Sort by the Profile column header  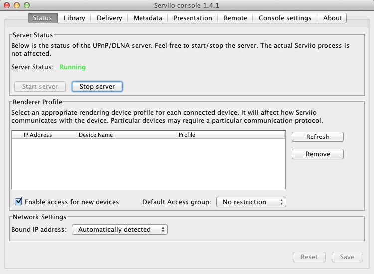pos(230,135)
